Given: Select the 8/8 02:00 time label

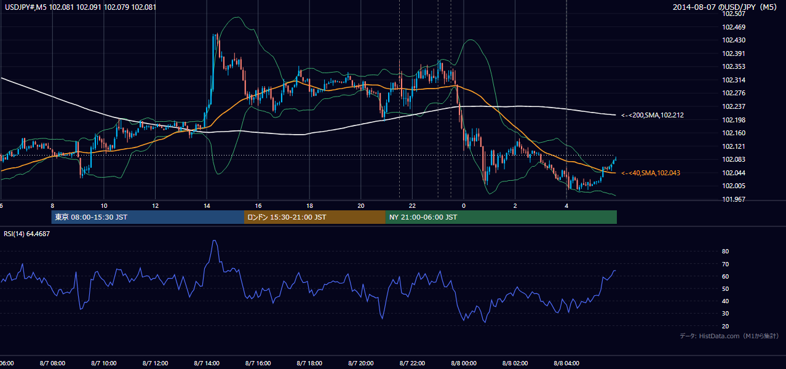Looking at the screenshot, I should [515, 363].
